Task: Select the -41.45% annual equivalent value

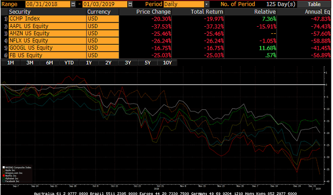Action: (321, 48)
